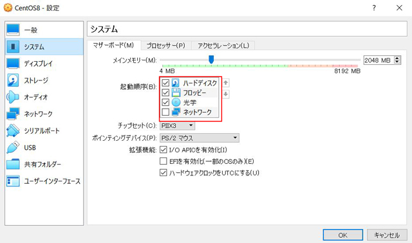The height and width of the screenshot is (243, 412).
Task: Click the hard disk icon in boot order
Action: coord(176,83)
